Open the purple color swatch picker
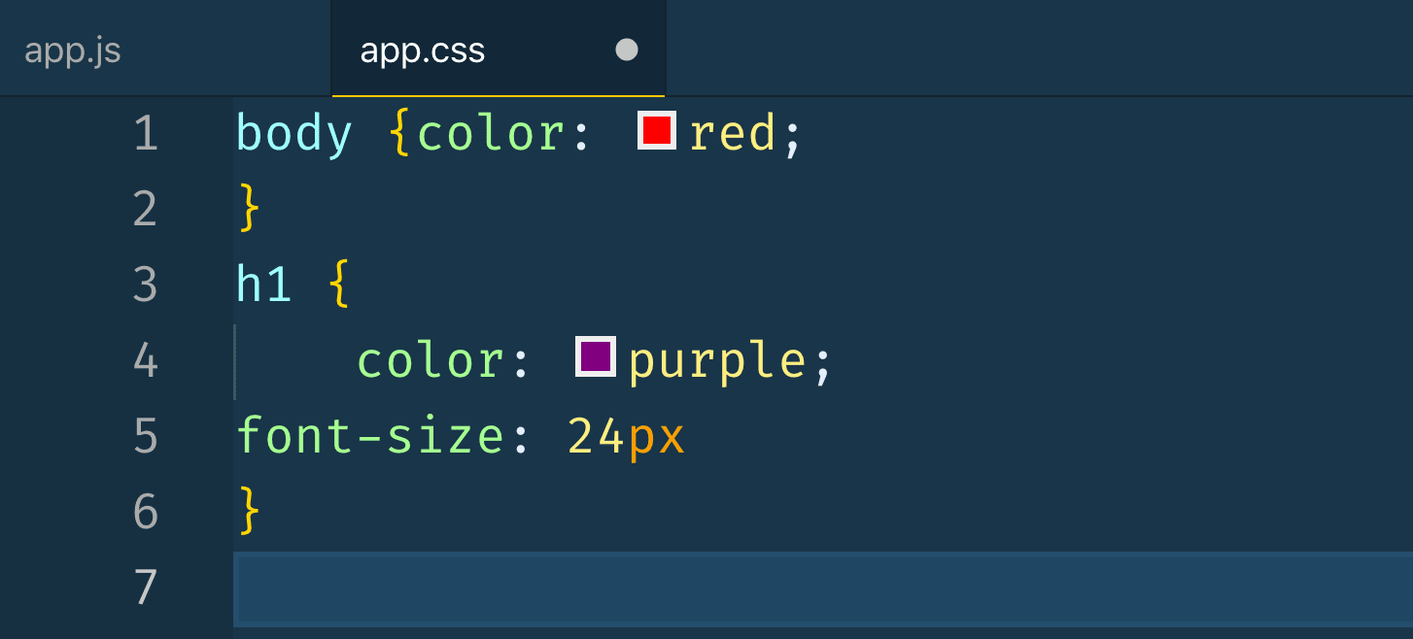 point(596,356)
